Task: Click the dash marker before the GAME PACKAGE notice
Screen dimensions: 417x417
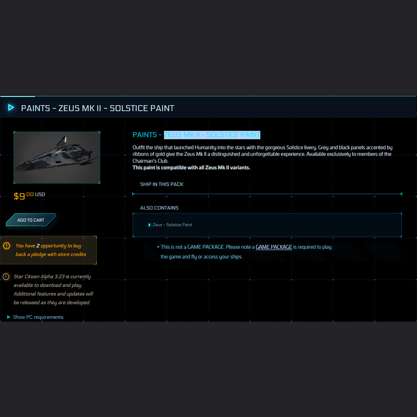Action: 158,247
